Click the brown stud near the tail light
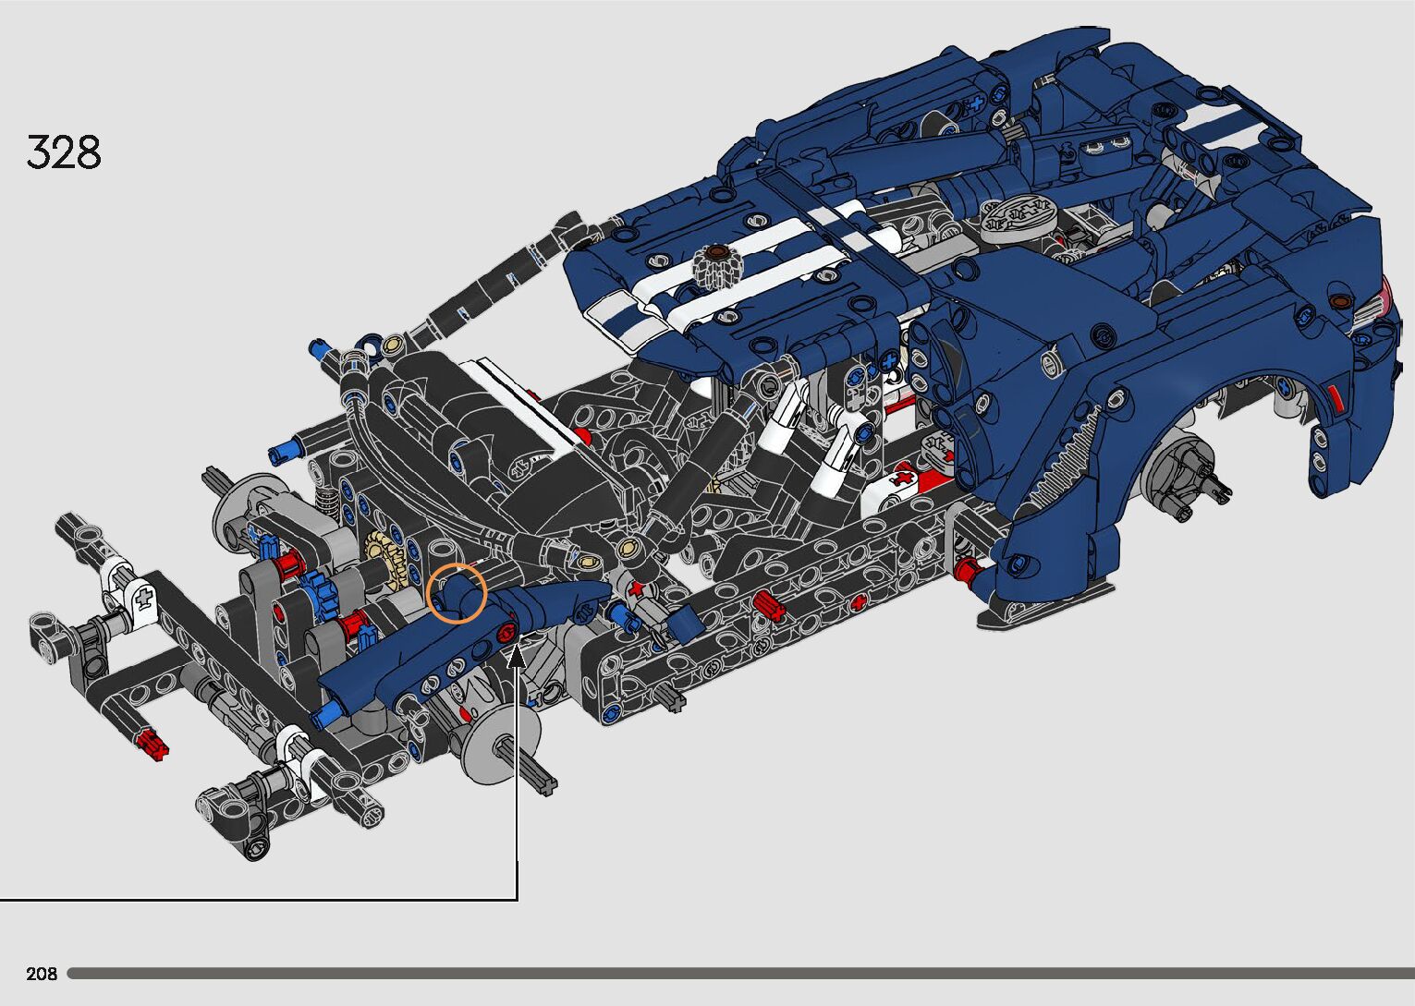1415x1006 pixels. 1339,301
